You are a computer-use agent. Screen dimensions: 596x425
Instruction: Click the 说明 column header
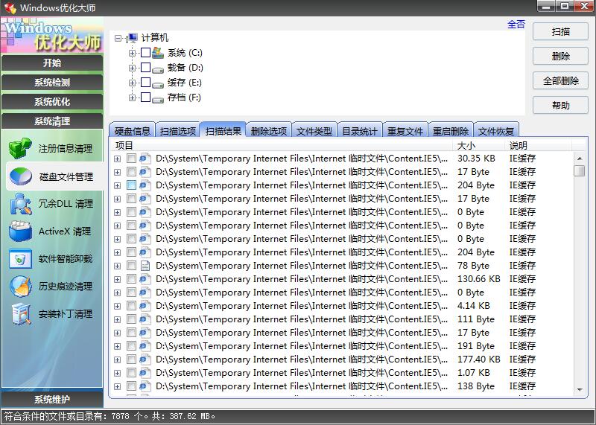(539, 145)
